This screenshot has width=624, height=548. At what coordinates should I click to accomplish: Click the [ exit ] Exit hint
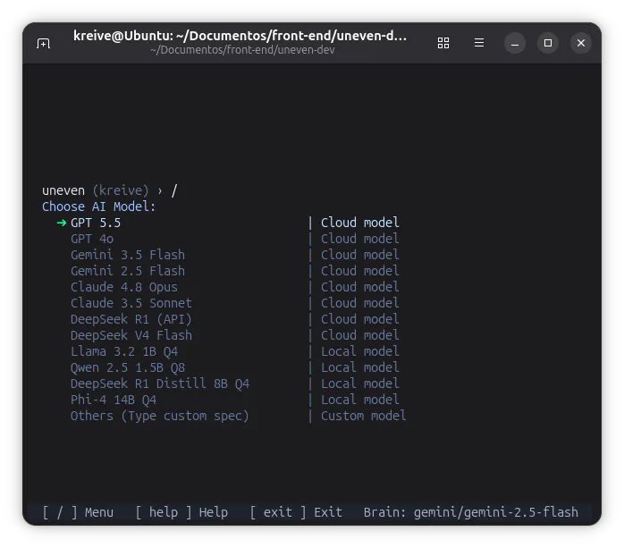click(x=296, y=512)
